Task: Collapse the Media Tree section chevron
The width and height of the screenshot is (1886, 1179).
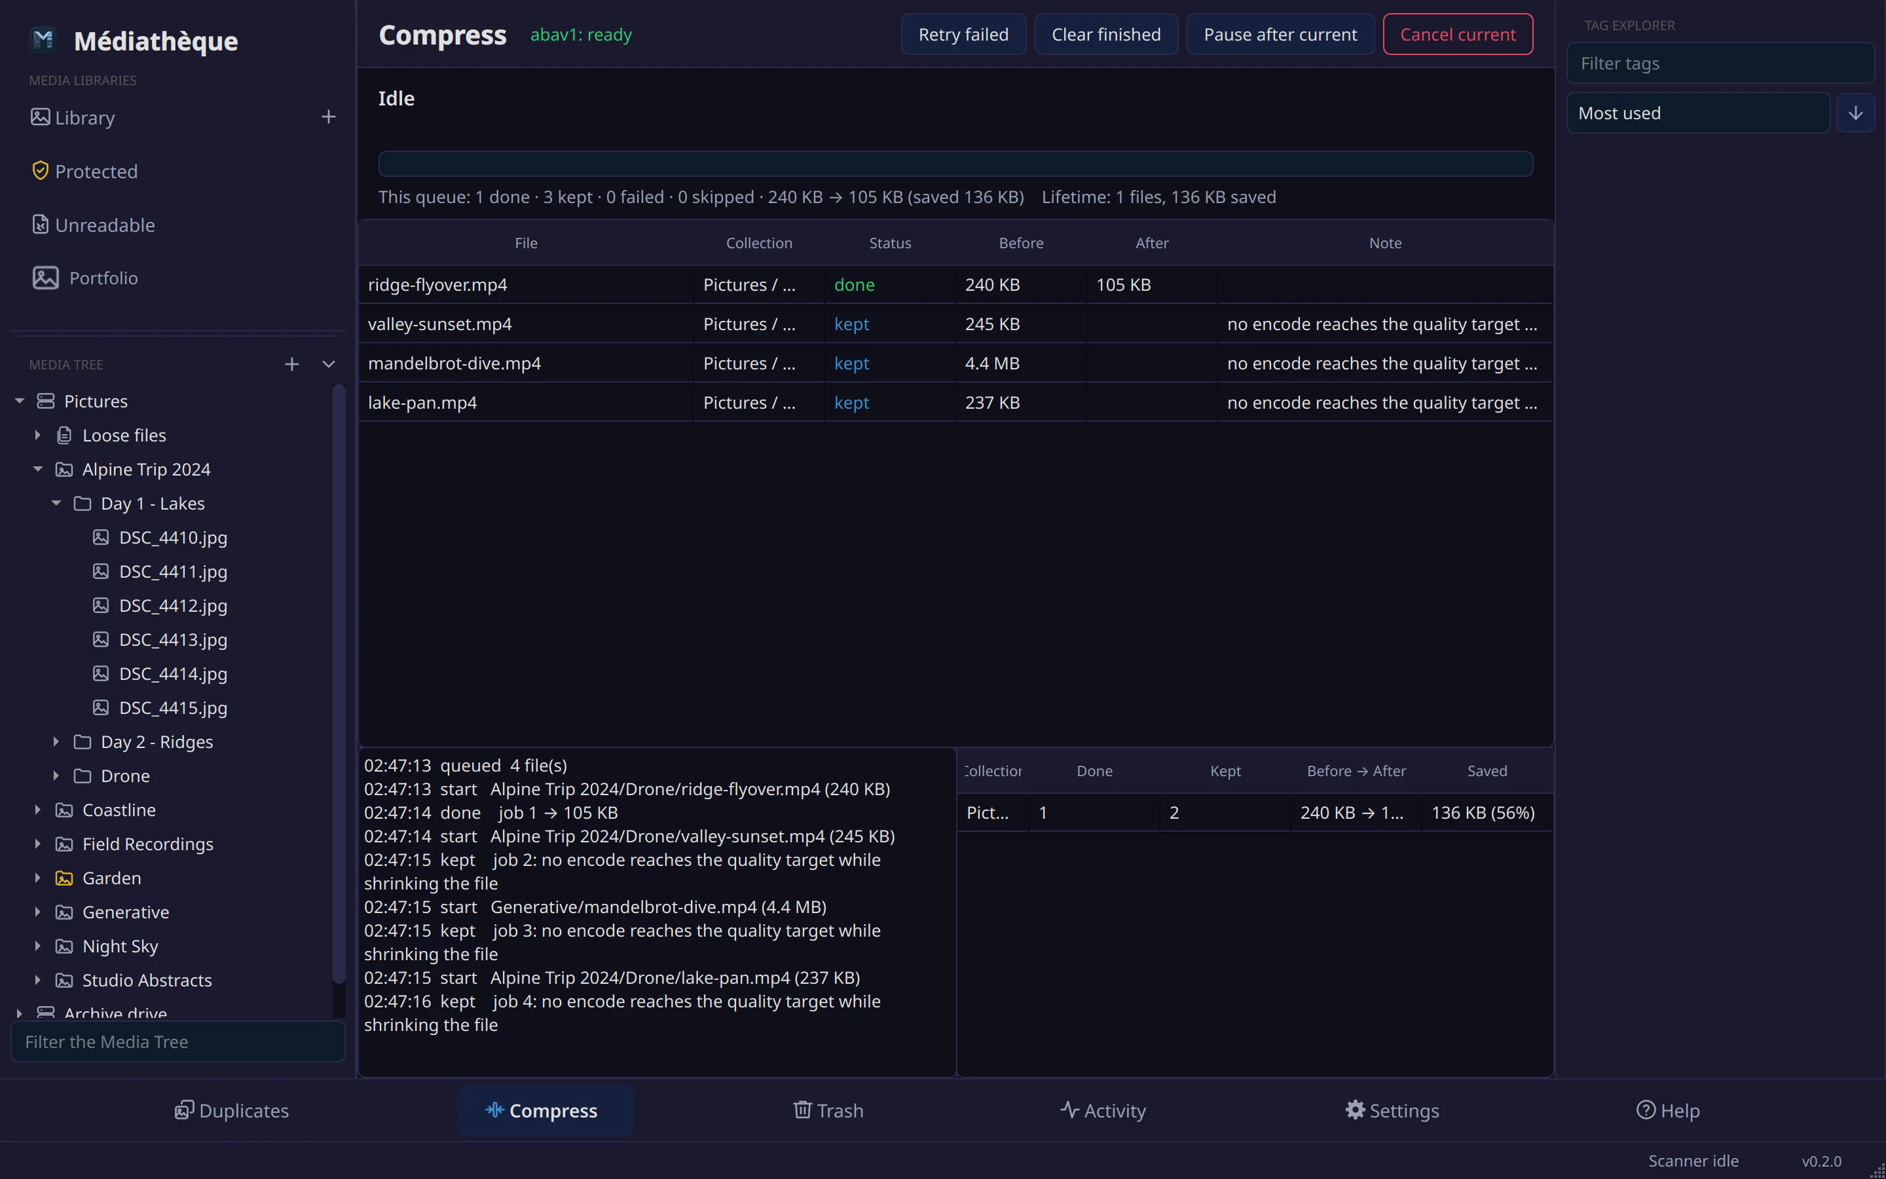Action: point(329,364)
